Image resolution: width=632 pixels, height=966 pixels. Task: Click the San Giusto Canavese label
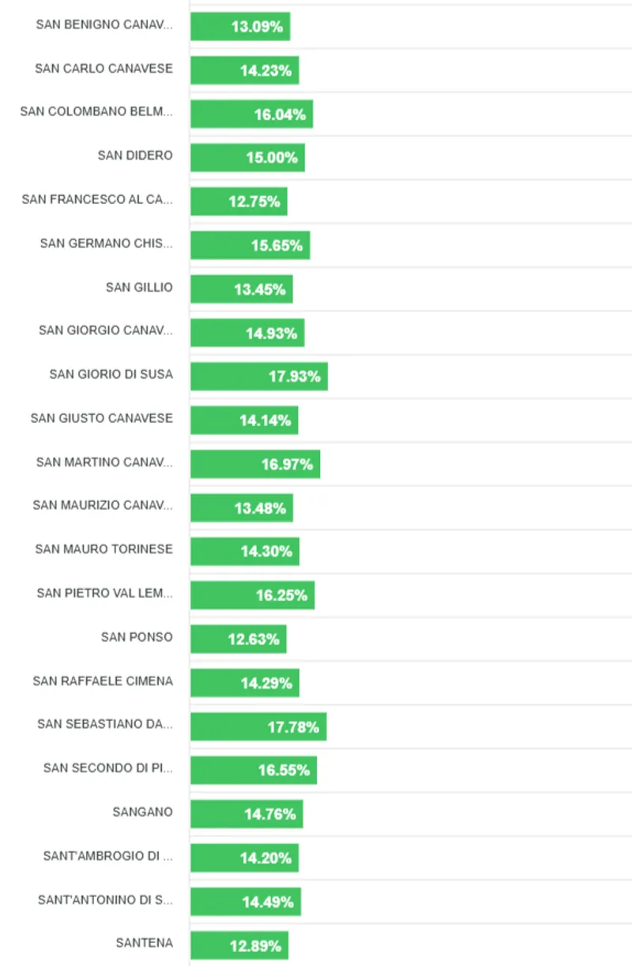click(102, 418)
